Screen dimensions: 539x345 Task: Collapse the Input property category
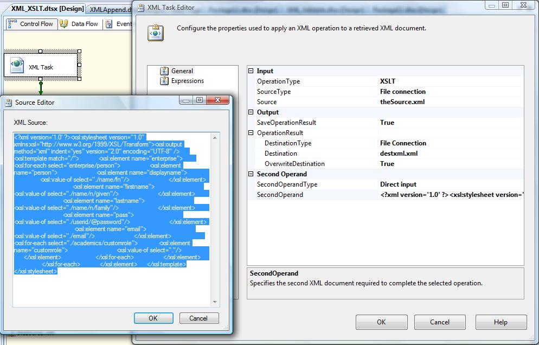(x=251, y=71)
